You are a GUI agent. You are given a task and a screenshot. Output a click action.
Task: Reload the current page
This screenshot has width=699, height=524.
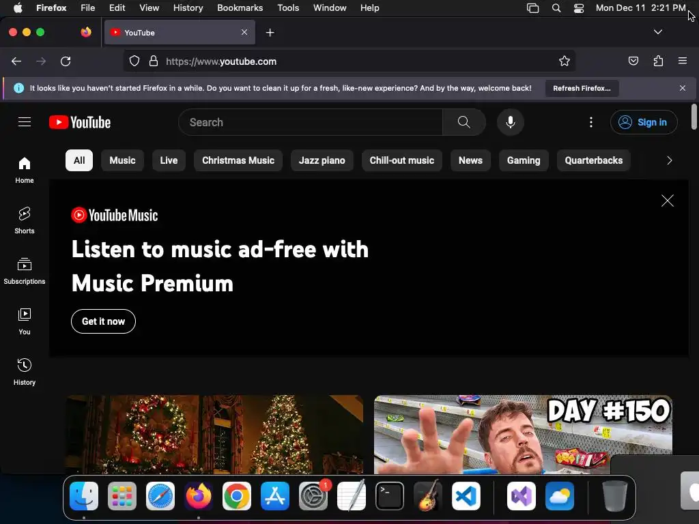[66, 61]
